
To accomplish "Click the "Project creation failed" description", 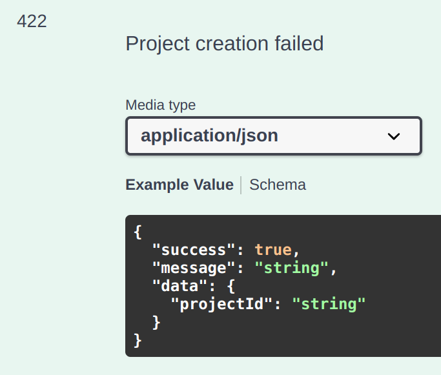I will tap(225, 44).
